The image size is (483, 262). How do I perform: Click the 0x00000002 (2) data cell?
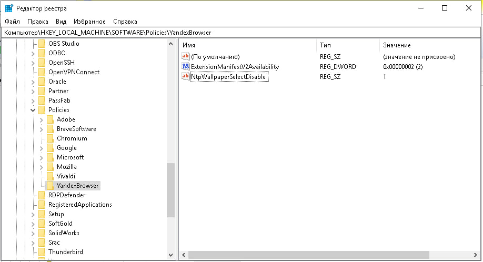pyautogui.click(x=403, y=67)
